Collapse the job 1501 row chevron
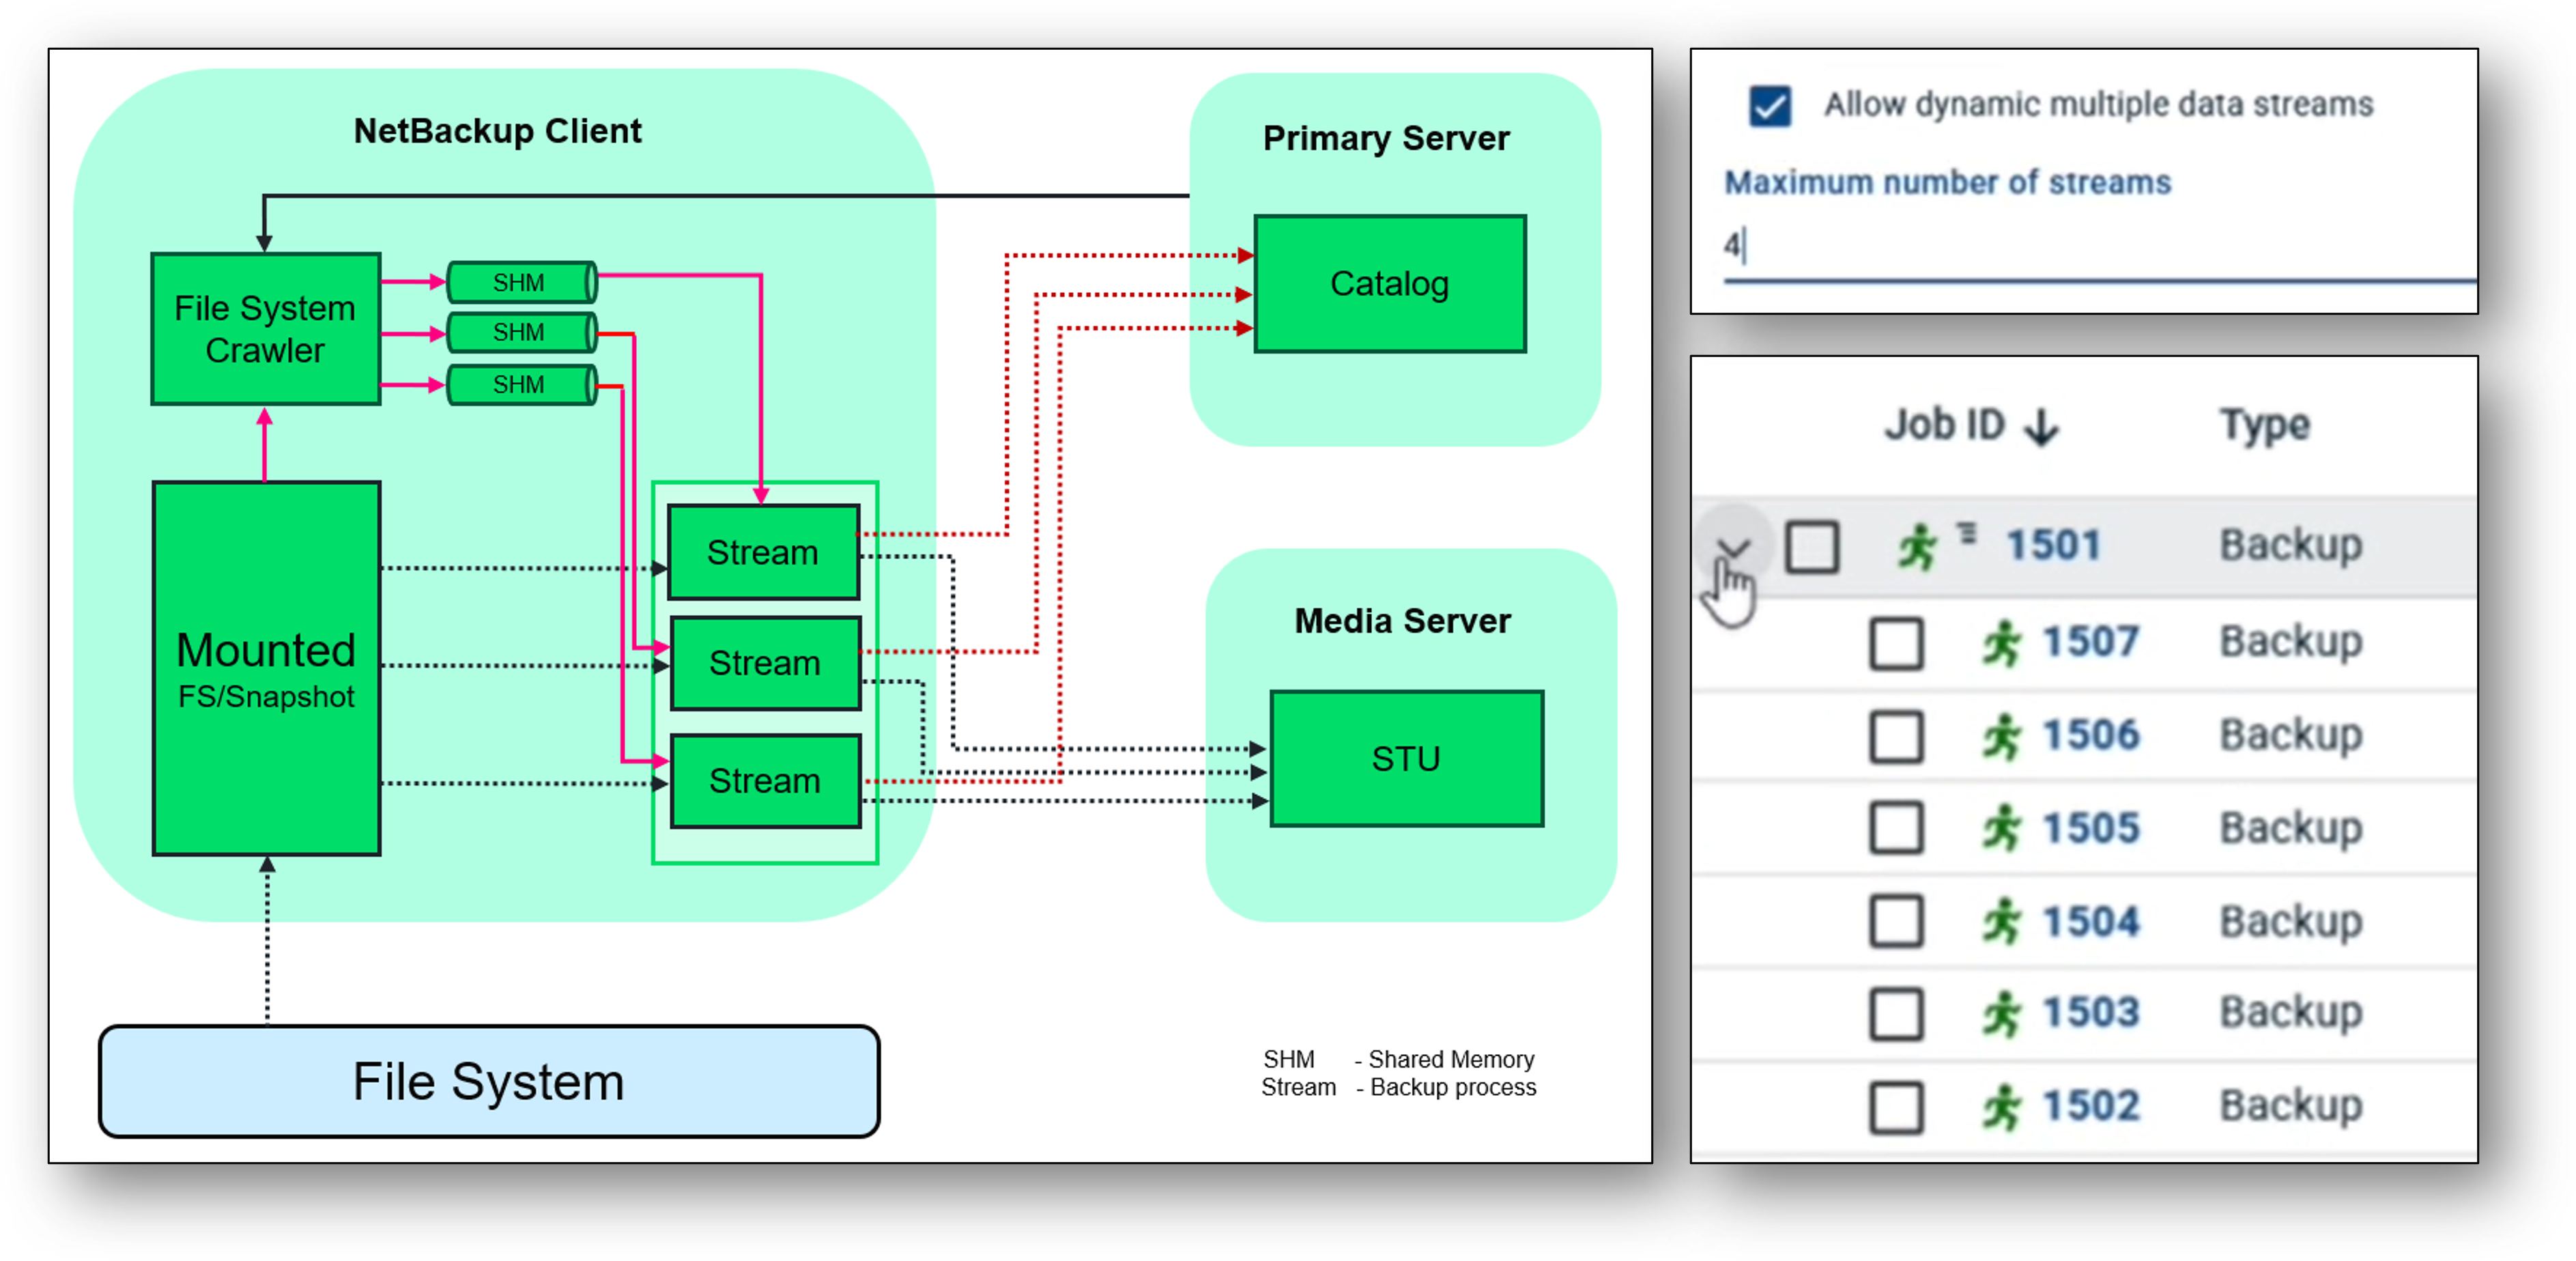The width and height of the screenshot is (2576, 1261). coord(1733,547)
